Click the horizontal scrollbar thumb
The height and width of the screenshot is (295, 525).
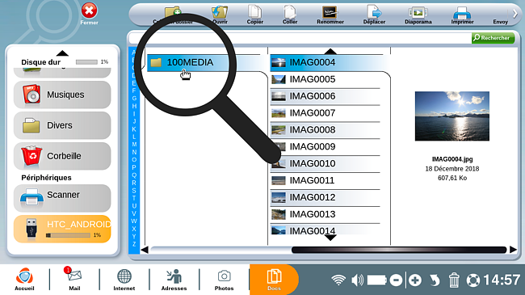[399, 250]
